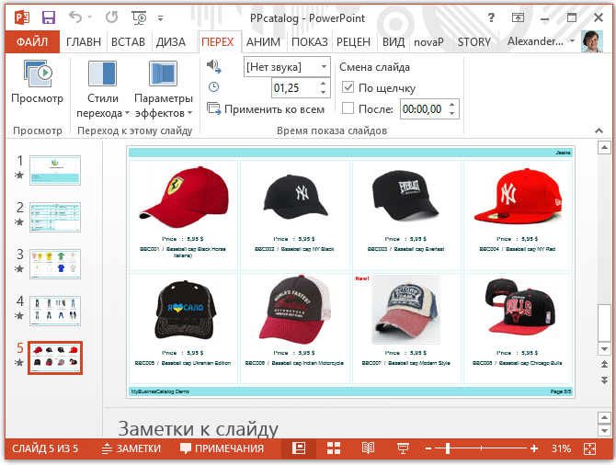Click the zoom slider handle

tap(448, 448)
